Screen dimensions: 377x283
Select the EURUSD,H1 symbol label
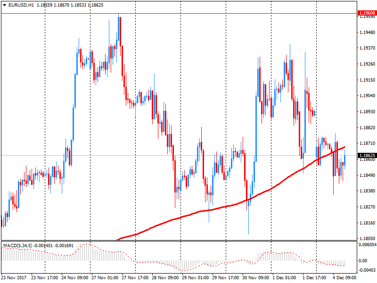[x=21, y=5]
